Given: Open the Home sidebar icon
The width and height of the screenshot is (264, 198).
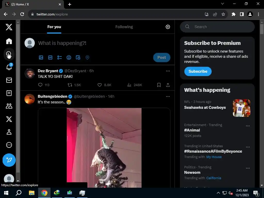Looking at the screenshot, I should pos(9,41).
